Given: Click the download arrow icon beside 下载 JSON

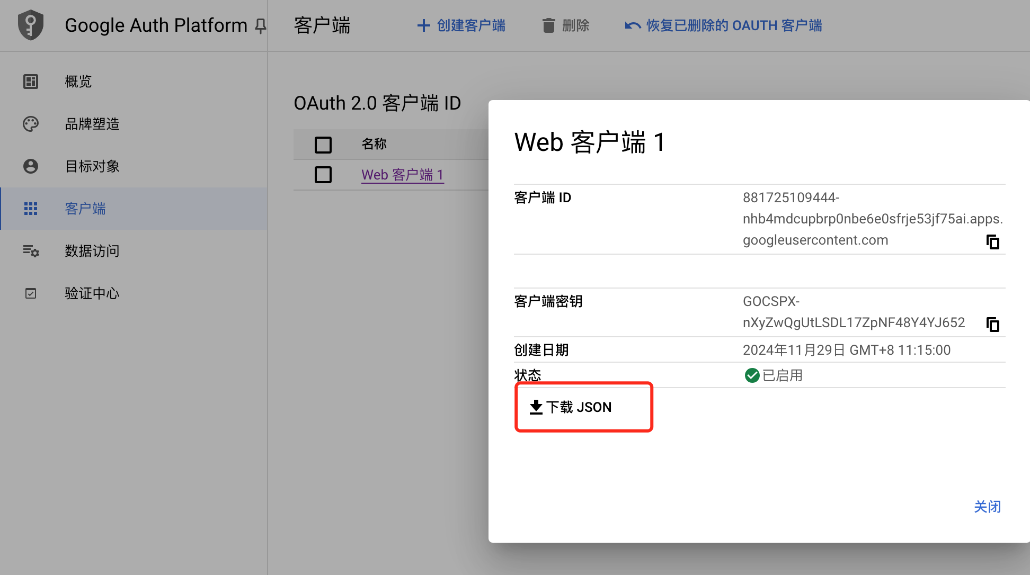Looking at the screenshot, I should [536, 407].
